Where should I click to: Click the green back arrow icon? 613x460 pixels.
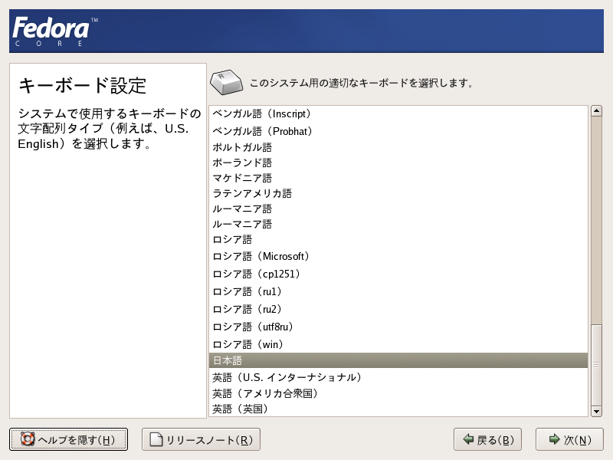coord(468,439)
